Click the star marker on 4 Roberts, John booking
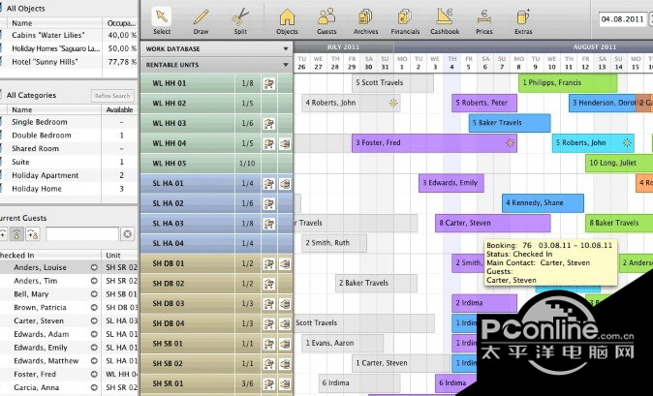 pyautogui.click(x=393, y=103)
